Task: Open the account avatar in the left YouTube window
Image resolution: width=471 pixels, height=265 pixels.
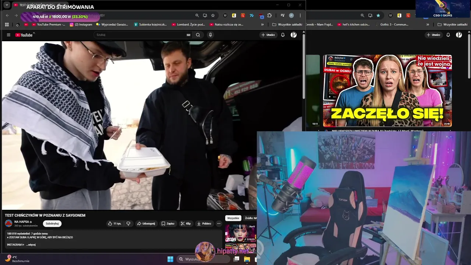Action: pyautogui.click(x=294, y=35)
